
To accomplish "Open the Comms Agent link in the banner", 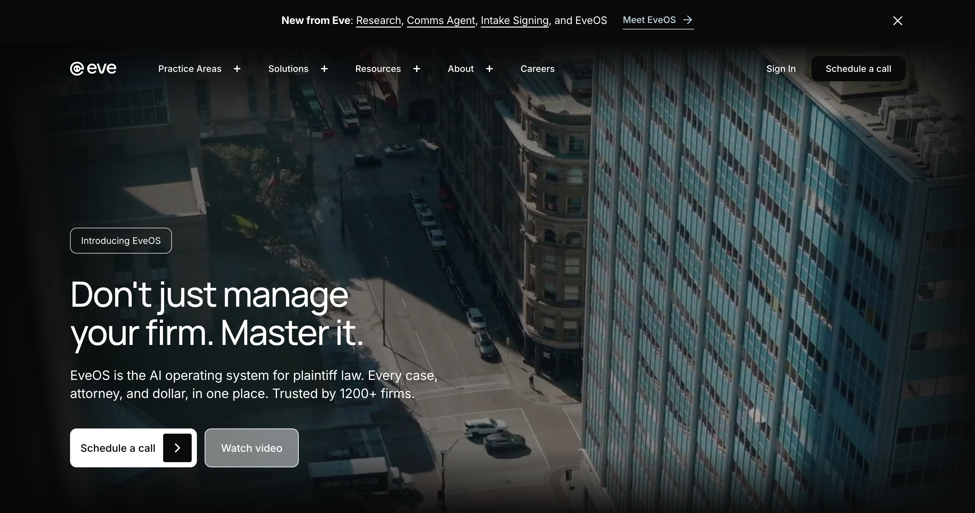I will 441,21.
